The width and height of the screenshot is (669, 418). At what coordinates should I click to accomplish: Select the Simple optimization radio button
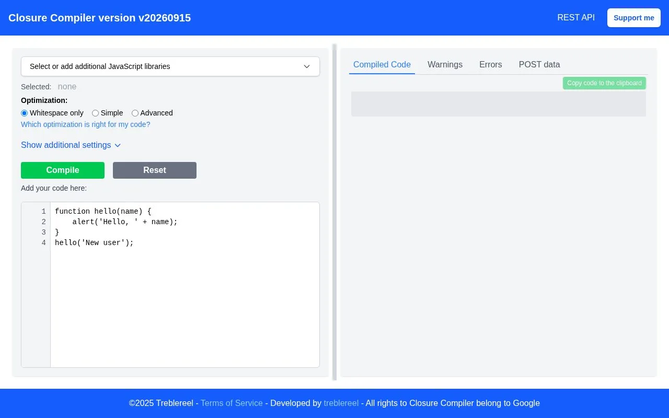click(x=95, y=113)
